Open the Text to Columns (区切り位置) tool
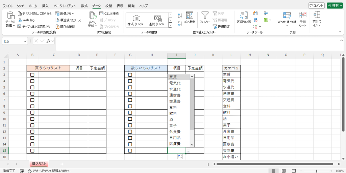This screenshot has width=346, height=173. 244,17
